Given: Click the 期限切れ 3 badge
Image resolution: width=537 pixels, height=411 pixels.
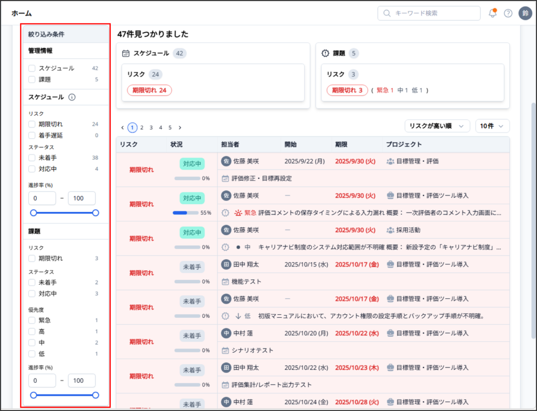Looking at the screenshot, I should click(x=347, y=90).
